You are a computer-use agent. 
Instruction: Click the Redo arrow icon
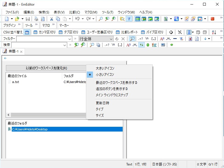pyautogui.click(x=88, y=19)
